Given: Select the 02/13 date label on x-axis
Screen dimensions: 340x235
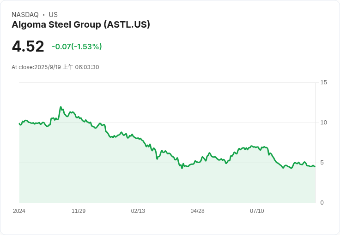Looking at the screenshot, I should [x=138, y=211].
